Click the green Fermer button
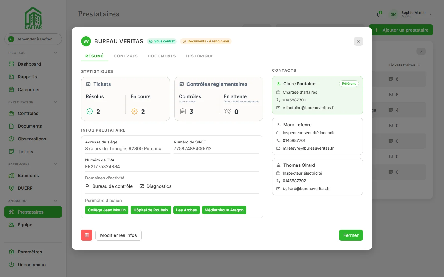This screenshot has height=277, width=444. tap(351, 235)
